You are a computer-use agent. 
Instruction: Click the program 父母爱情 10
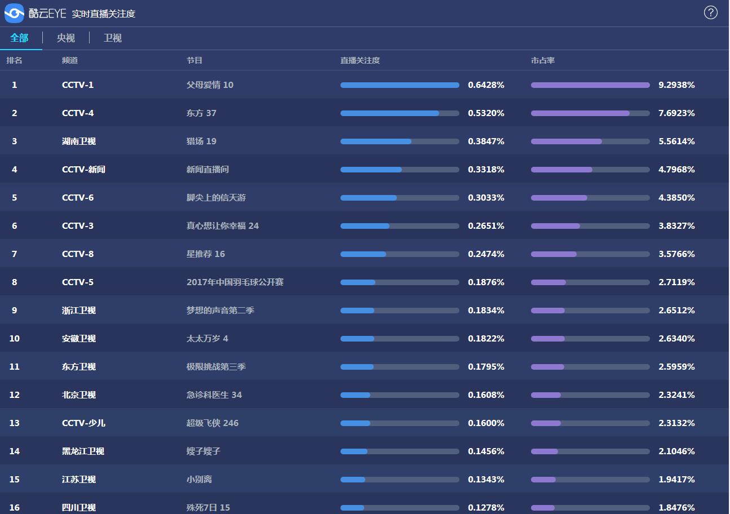(210, 85)
